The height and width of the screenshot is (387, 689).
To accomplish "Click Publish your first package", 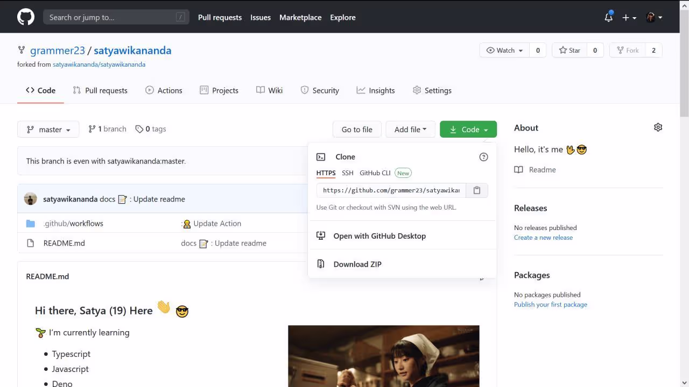I will point(551,304).
